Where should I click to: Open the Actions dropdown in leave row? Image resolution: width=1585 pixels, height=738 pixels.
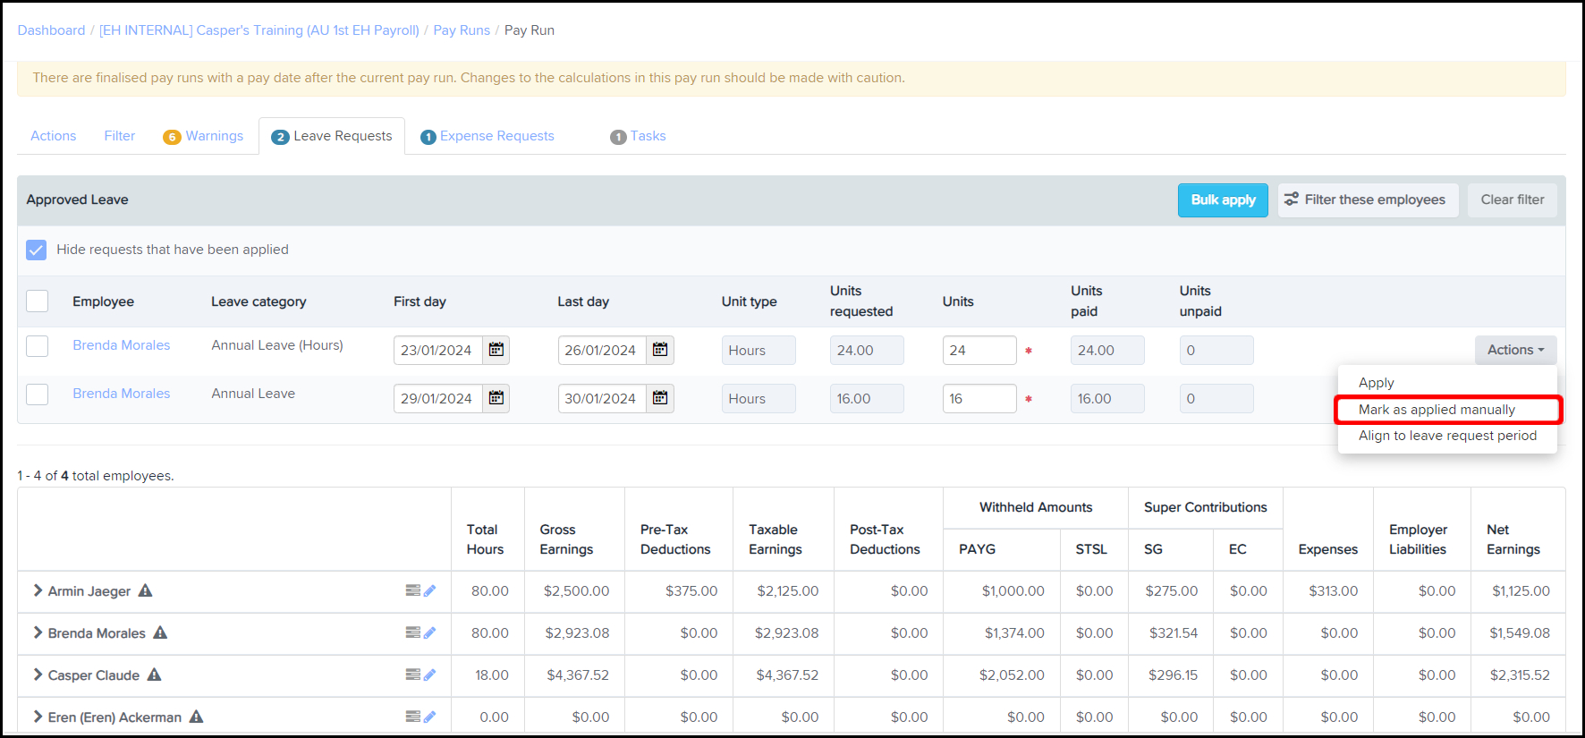pos(1515,350)
